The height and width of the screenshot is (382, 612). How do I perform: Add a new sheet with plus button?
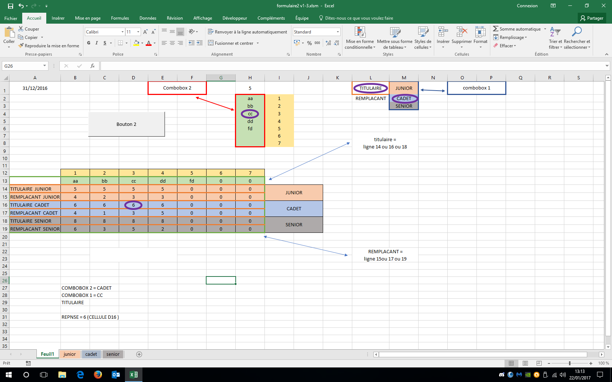pos(139,354)
